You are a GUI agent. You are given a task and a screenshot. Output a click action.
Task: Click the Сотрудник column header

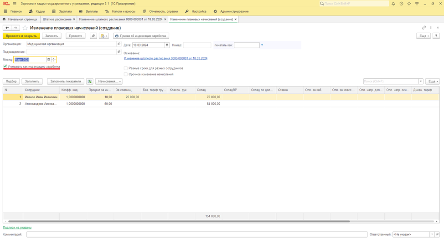click(x=41, y=90)
